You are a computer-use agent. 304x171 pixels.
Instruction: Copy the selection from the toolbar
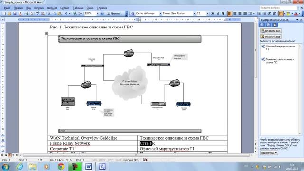pos(55,14)
